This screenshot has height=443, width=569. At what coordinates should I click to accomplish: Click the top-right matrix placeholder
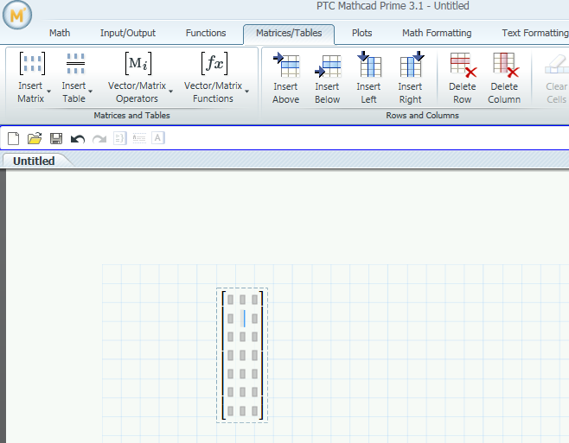coord(255,300)
